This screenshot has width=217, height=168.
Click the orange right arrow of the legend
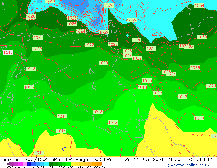pos(102,164)
